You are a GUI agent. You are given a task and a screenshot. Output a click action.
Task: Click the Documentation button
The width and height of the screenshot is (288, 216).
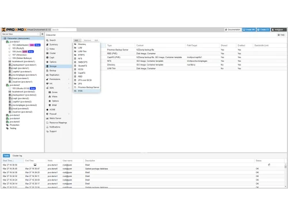[233, 29]
